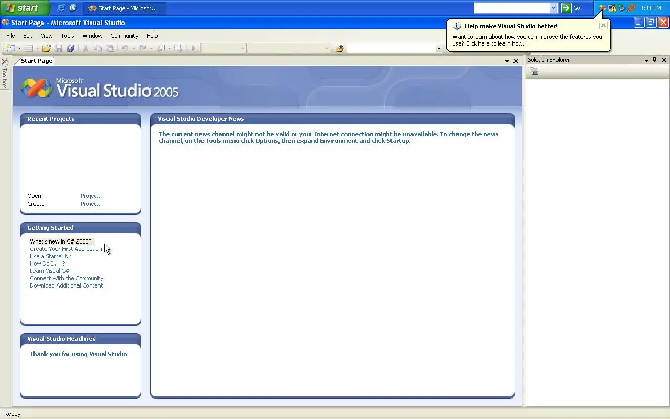Open the Community menu
The width and height of the screenshot is (670, 419).
[125, 36]
